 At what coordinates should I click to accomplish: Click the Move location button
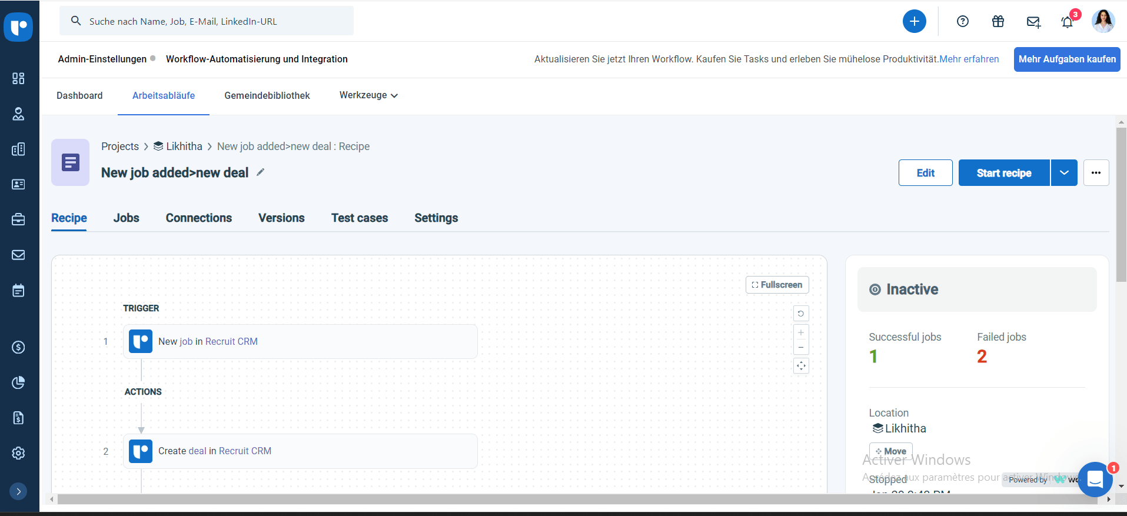890,451
